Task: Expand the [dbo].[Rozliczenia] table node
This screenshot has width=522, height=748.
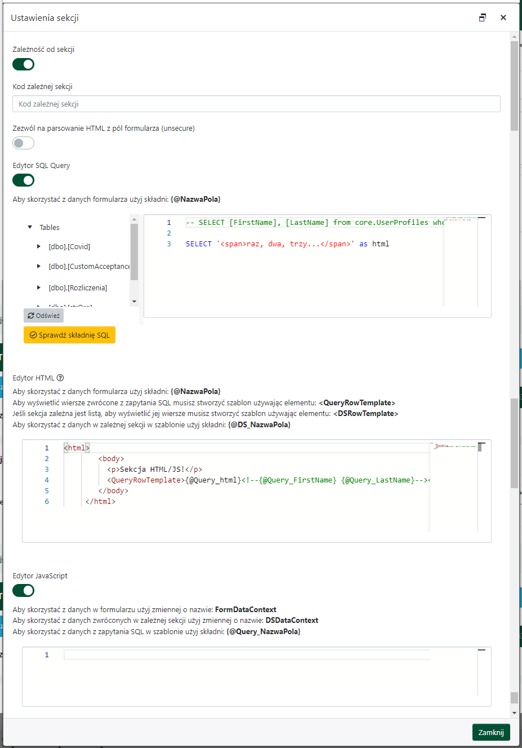Action: [x=38, y=287]
